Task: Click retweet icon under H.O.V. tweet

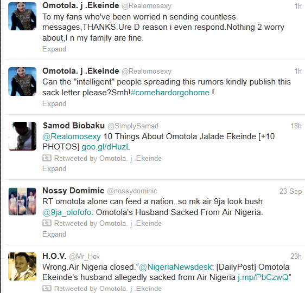Action: tap(47, 288)
